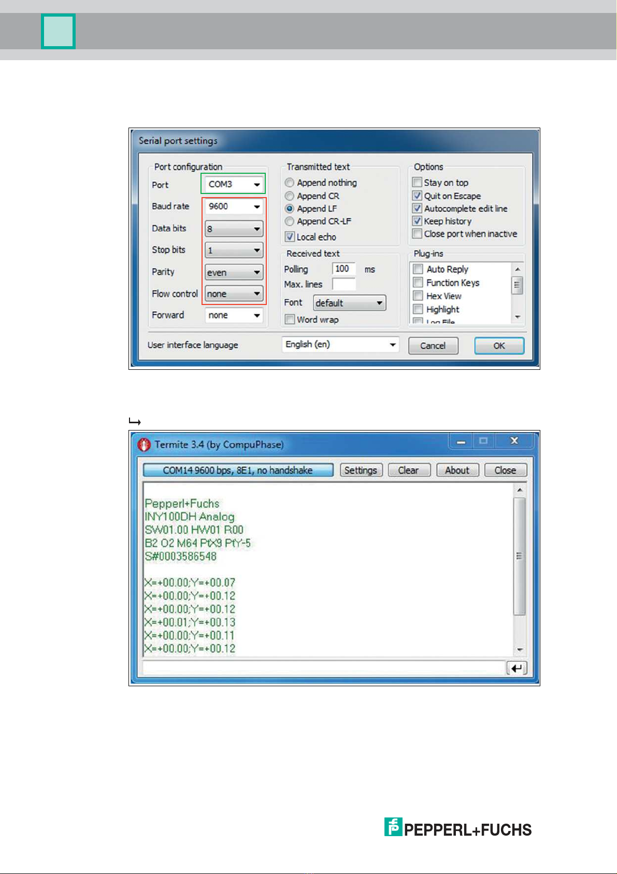Click the 'X=+00.00;Y=+00.11' reading
This screenshot has width=617, height=874.
[x=190, y=635]
